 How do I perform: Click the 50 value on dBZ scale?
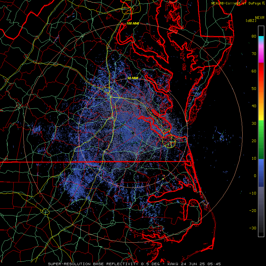coord(254,89)
